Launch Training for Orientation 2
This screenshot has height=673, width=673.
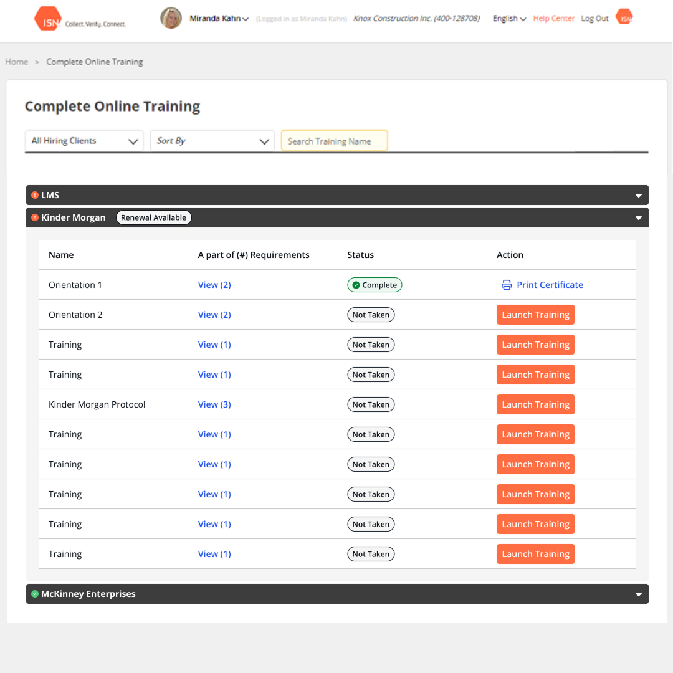pyautogui.click(x=536, y=315)
